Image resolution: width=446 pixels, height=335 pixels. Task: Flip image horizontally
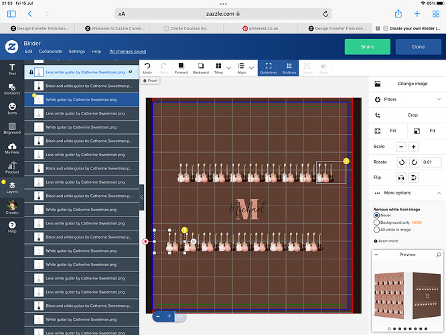coord(401,178)
